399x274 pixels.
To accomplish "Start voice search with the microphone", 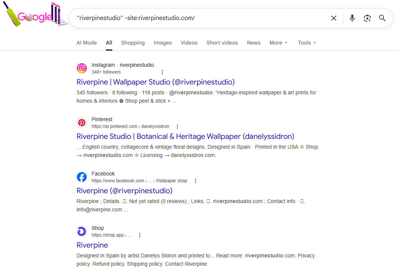I will click(x=352, y=18).
